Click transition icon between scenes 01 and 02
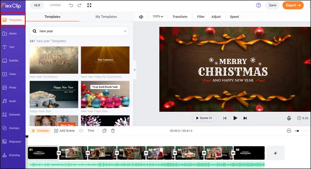311x169 pixels. click(x=59, y=153)
